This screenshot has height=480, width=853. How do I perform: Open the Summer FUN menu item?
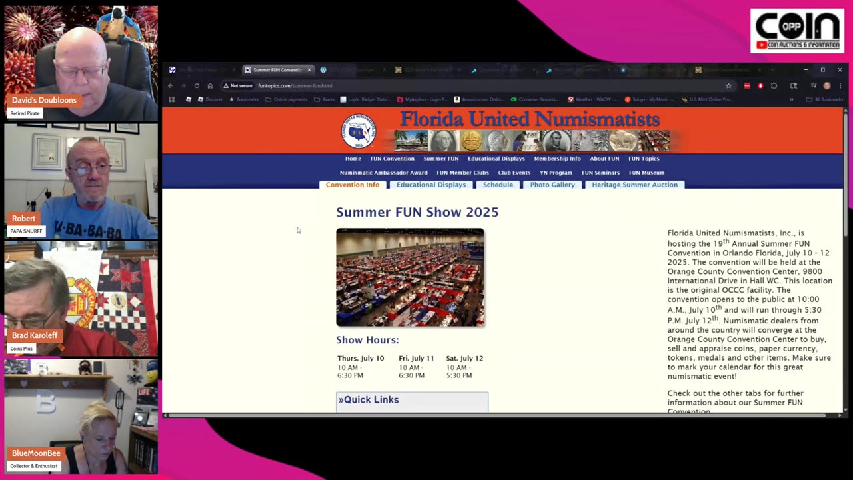441,159
